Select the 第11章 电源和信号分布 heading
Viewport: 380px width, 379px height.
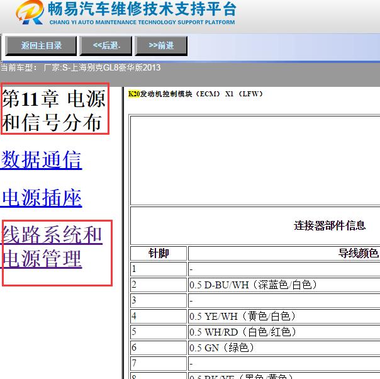[54, 110]
